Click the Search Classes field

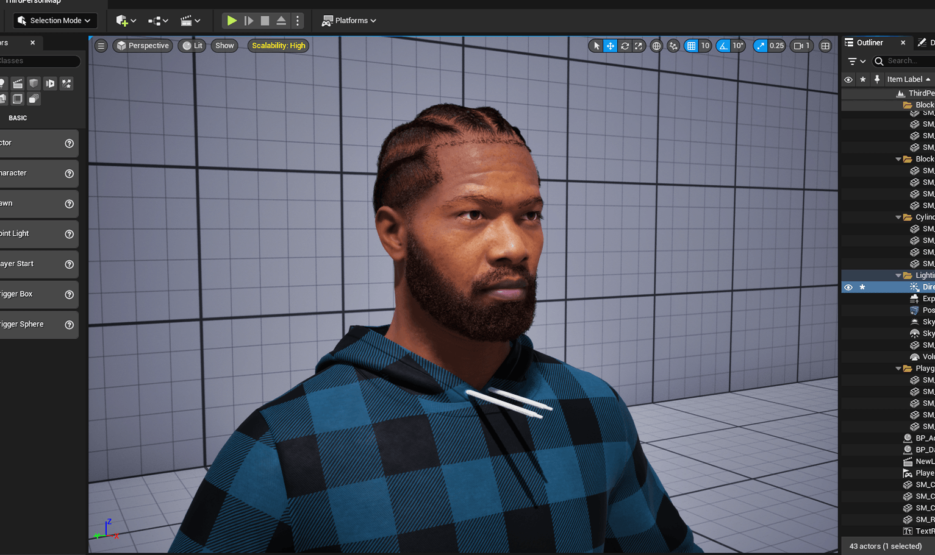(39, 61)
